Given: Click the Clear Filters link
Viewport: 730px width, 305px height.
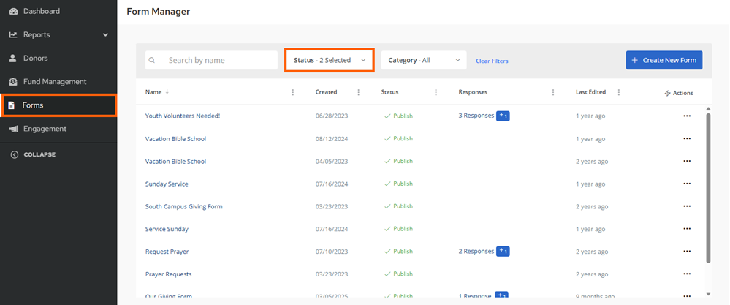Looking at the screenshot, I should (x=492, y=61).
